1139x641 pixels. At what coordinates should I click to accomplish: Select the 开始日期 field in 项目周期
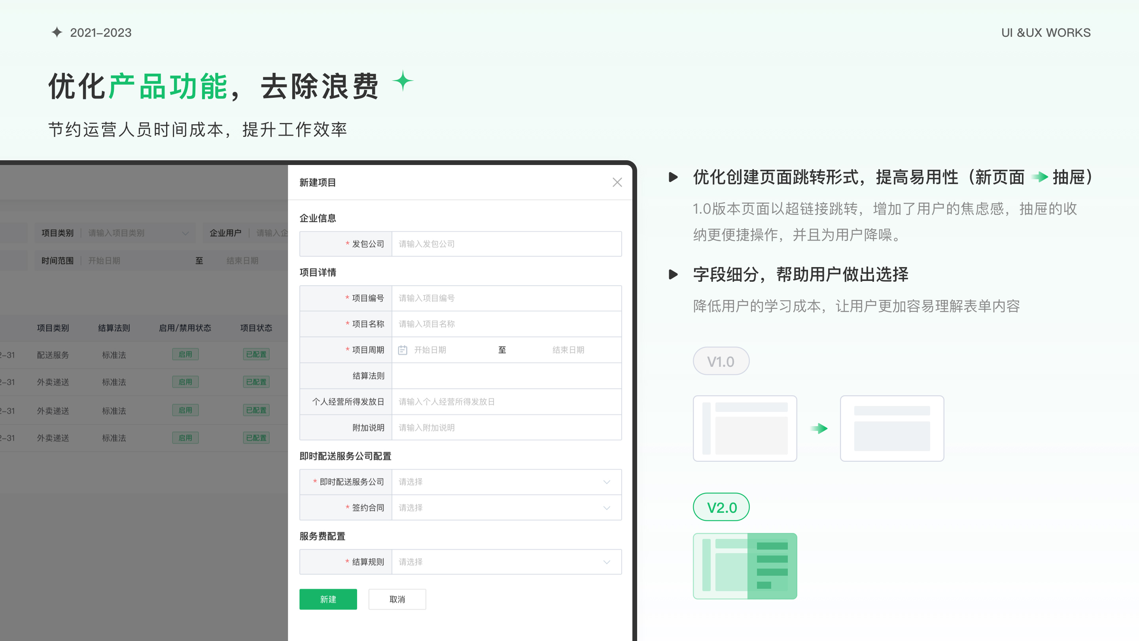[430, 350]
